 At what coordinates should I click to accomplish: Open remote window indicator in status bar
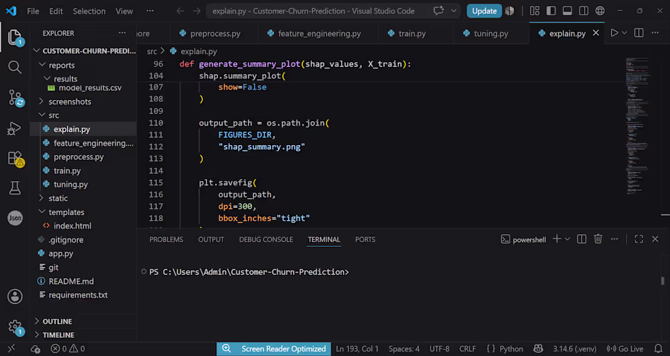(12, 349)
